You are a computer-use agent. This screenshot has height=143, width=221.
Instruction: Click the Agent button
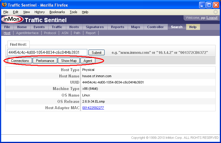pyautogui.click(x=88, y=61)
